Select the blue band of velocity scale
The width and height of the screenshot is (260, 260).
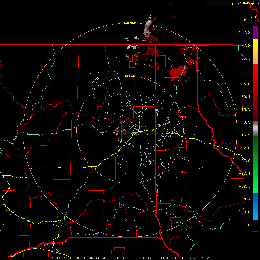255,206
